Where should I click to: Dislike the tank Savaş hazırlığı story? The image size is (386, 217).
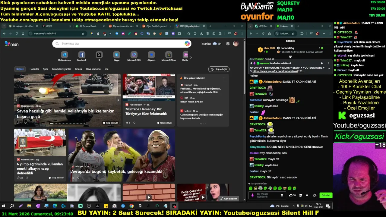point(26,123)
